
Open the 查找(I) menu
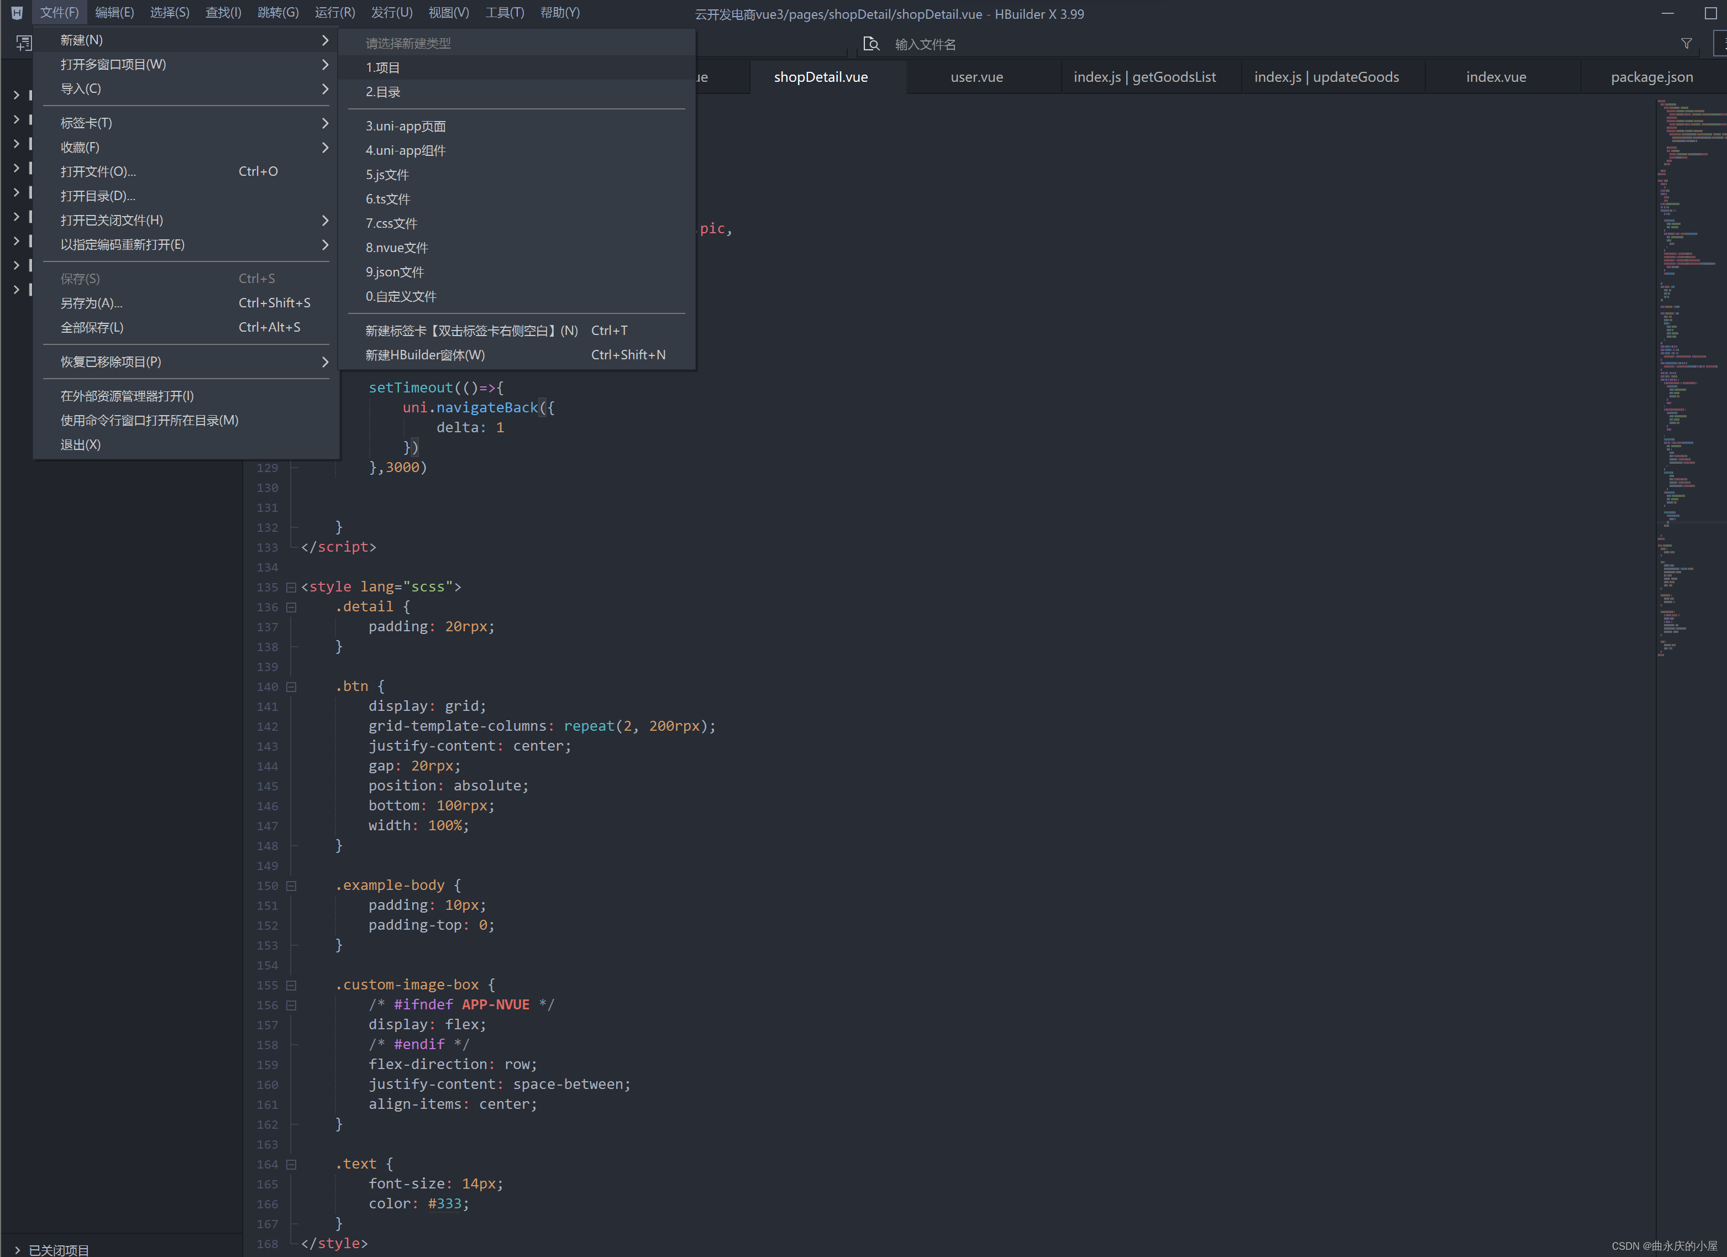coord(223,13)
